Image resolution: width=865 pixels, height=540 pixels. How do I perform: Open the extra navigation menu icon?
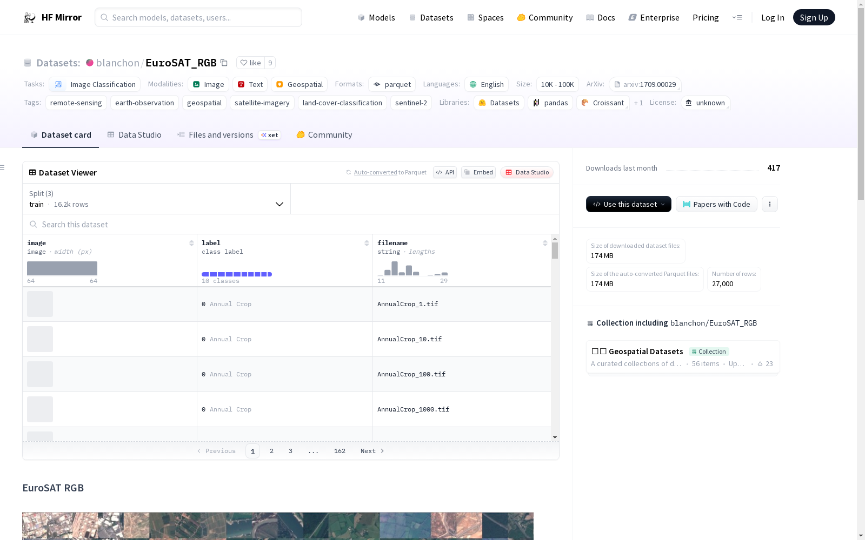(737, 17)
